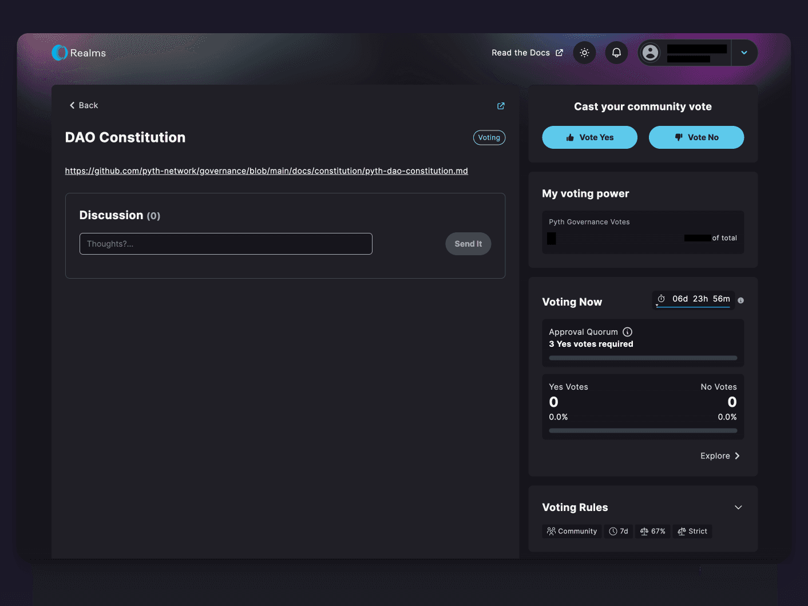Click the voting countdown info icon

tap(740, 300)
